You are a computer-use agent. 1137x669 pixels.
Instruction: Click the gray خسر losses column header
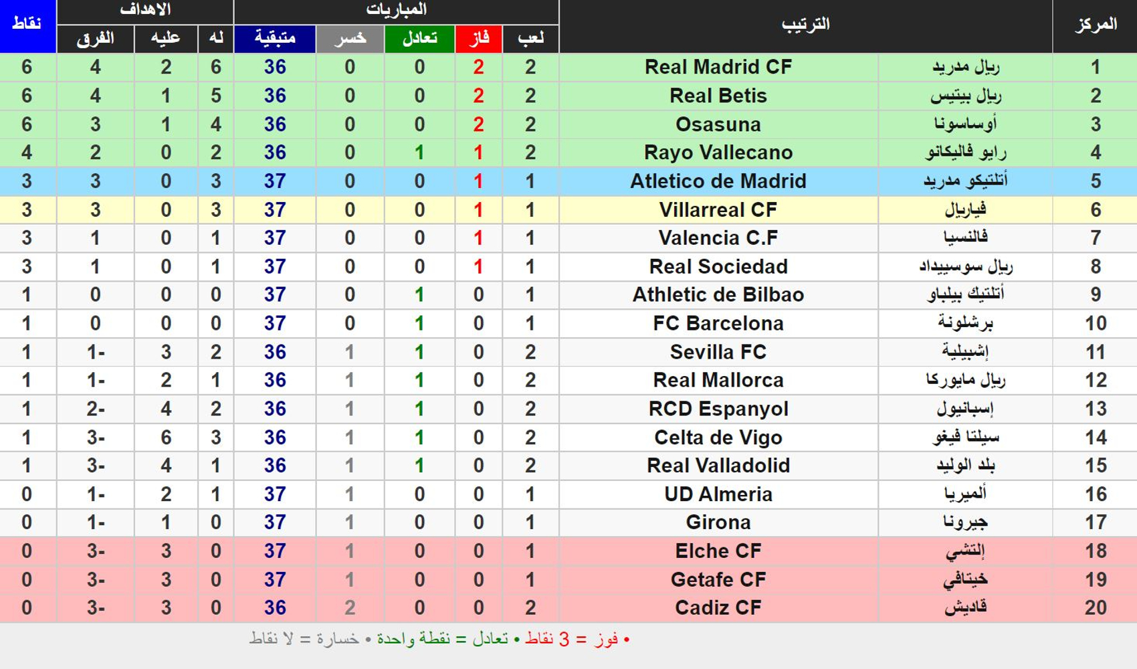click(x=350, y=39)
